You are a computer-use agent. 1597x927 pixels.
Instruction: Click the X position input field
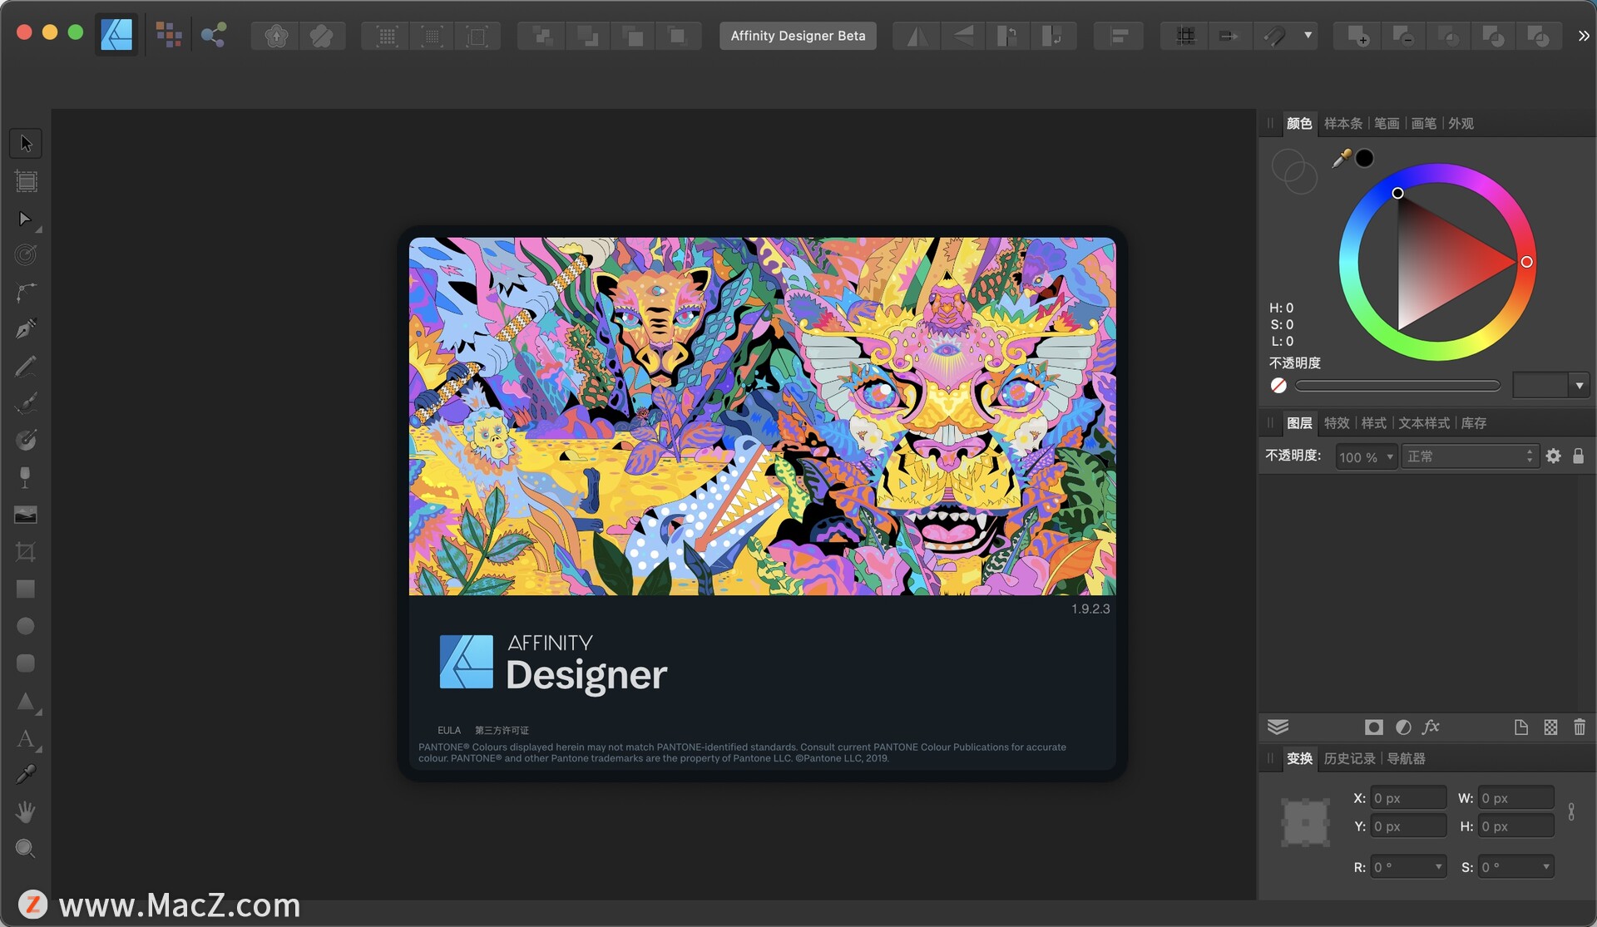pyautogui.click(x=1407, y=798)
